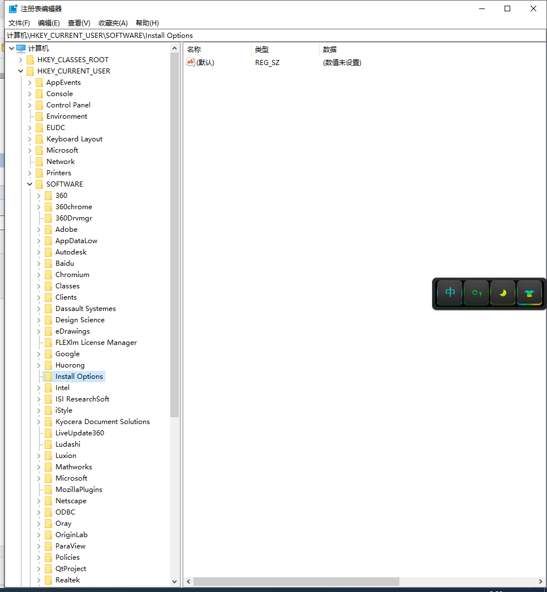
Task: Select the AppDataLow key
Action: click(x=76, y=241)
